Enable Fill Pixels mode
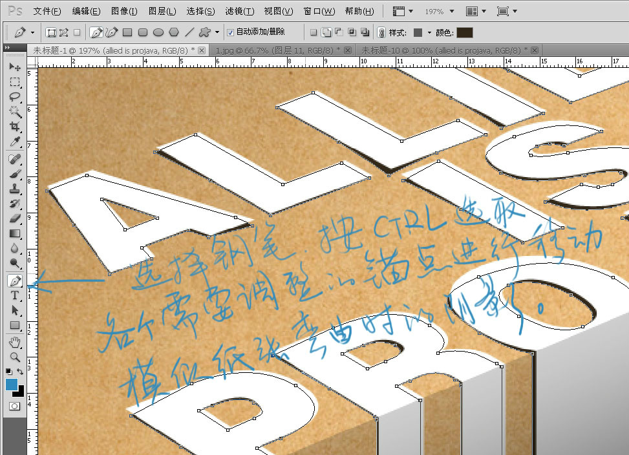The width and height of the screenshot is (629, 455). pos(77,32)
